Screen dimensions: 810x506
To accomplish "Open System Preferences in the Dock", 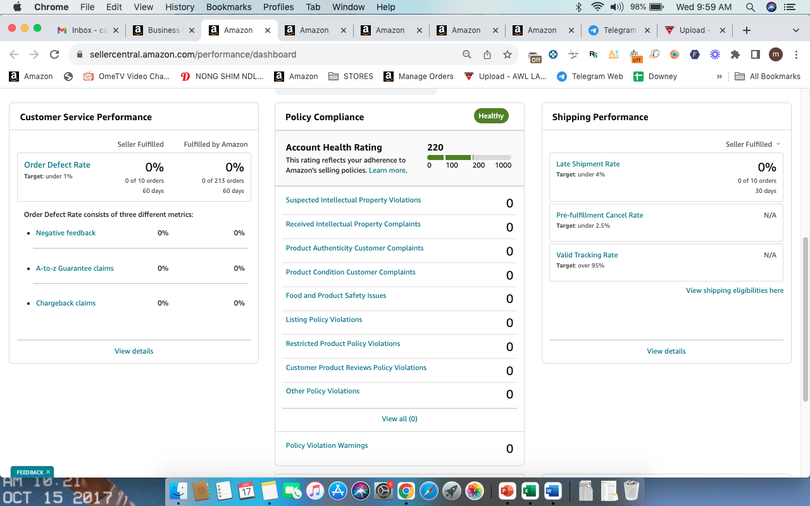I will click(x=383, y=490).
